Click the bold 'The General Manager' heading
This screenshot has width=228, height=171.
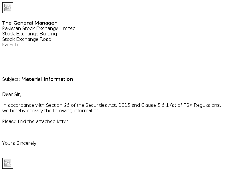pyautogui.click(x=29, y=23)
